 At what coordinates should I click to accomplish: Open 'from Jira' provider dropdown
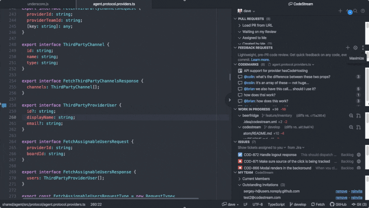pyautogui.click(x=296, y=147)
